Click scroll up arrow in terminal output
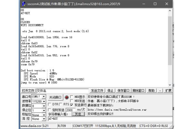Image resolution: width=193 pixels, height=129 pixels. point(170,10)
